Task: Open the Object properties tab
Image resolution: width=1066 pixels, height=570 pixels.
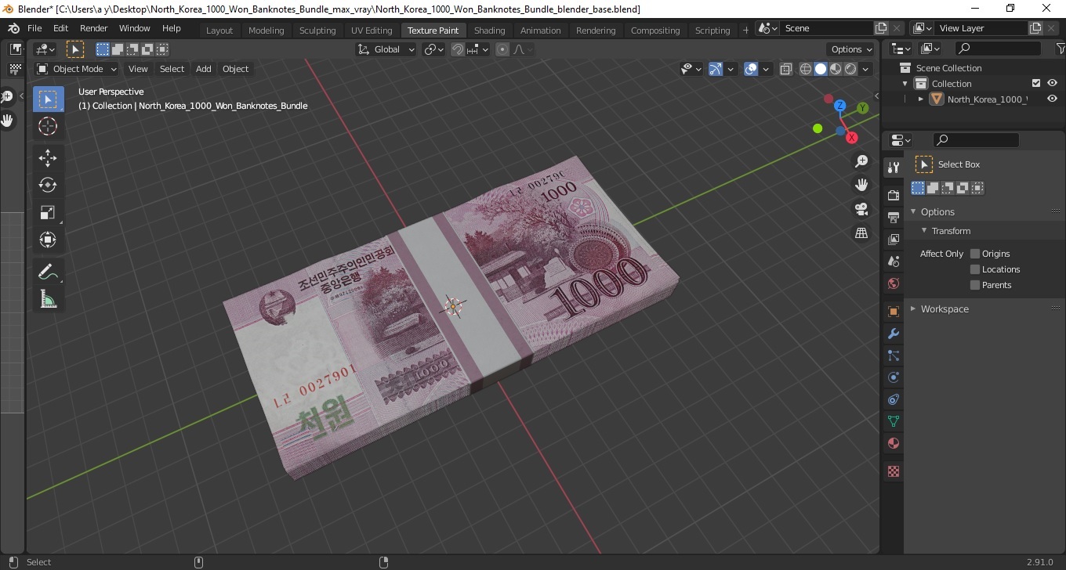Action: coord(893,312)
